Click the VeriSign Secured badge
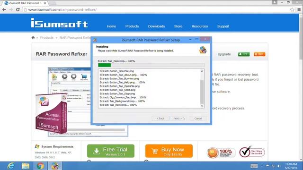 [252, 152]
